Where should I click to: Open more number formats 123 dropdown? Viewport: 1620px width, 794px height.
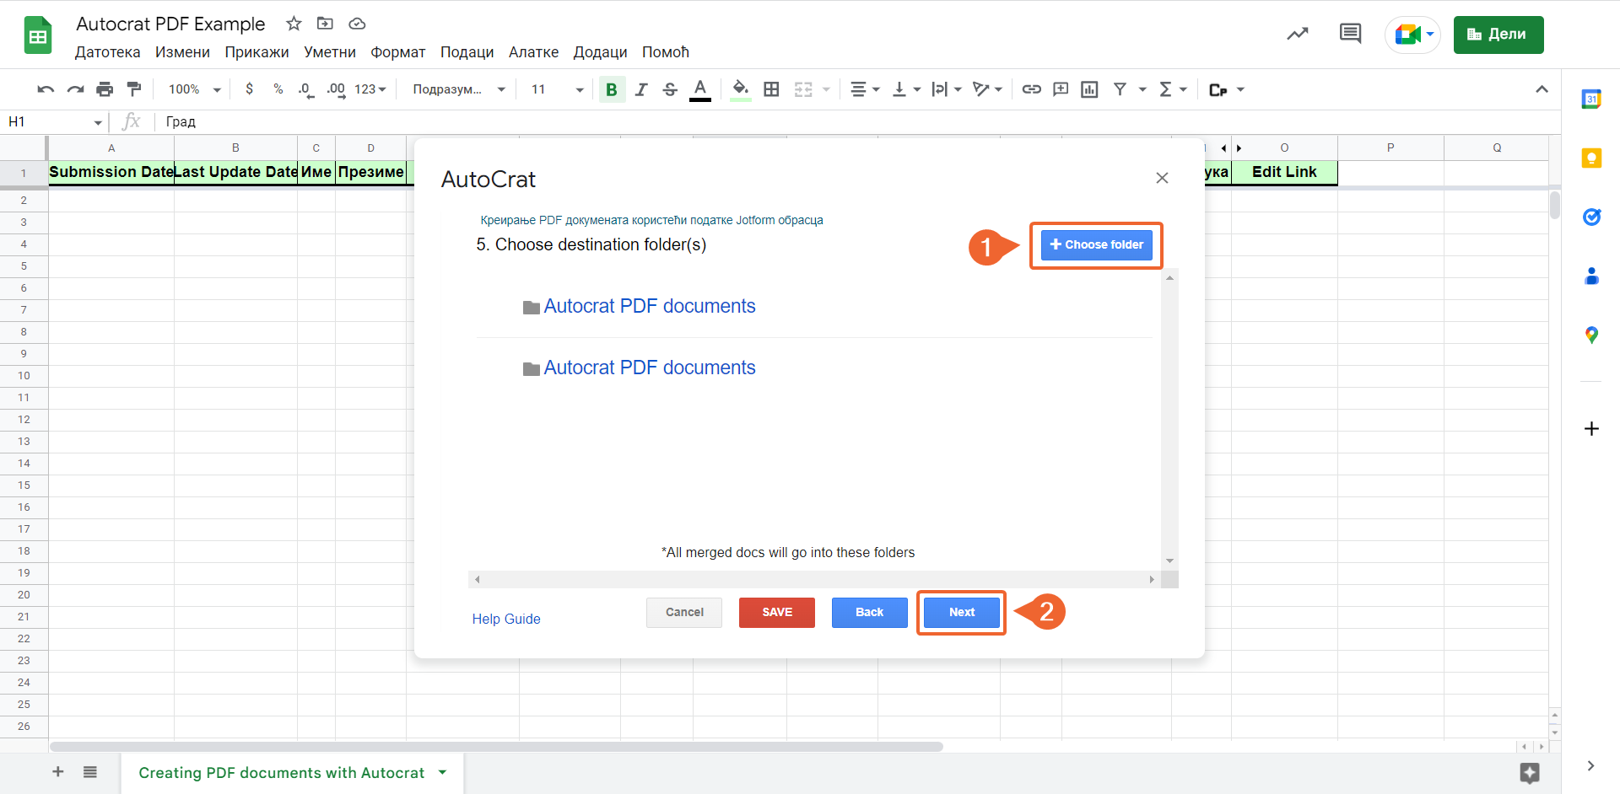tap(370, 89)
